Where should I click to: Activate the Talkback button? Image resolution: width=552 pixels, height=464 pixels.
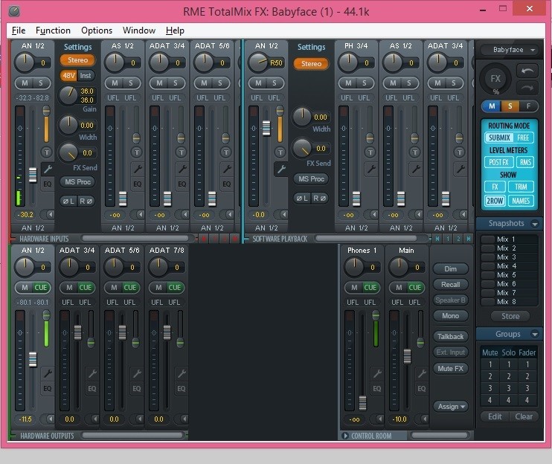click(451, 337)
